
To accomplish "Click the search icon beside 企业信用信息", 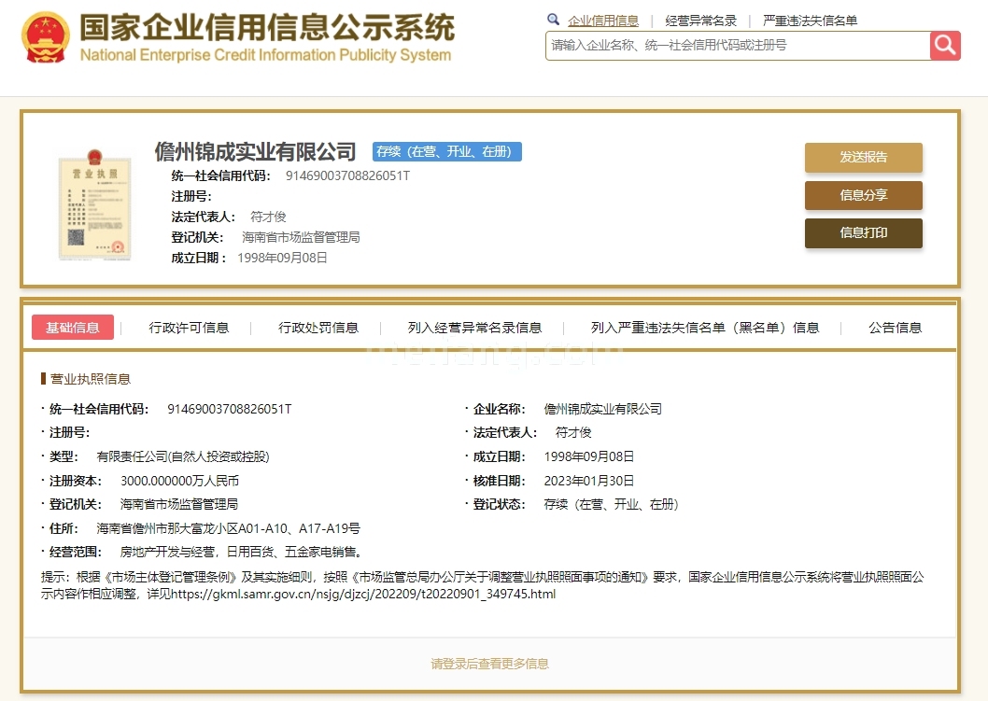I will (x=552, y=20).
